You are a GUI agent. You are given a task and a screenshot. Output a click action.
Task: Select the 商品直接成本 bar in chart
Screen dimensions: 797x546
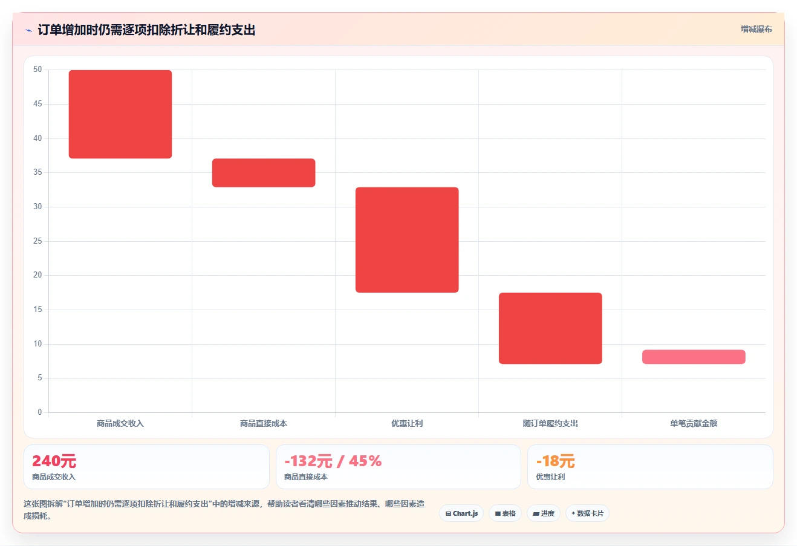click(264, 173)
